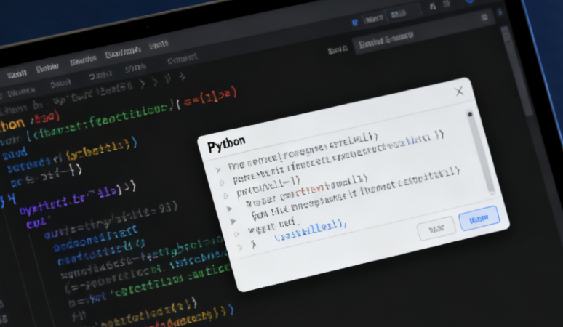Image resolution: width=563 pixels, height=327 pixels.
Task: Click the Python dialog's vertical scrollbar
Action: [480, 153]
